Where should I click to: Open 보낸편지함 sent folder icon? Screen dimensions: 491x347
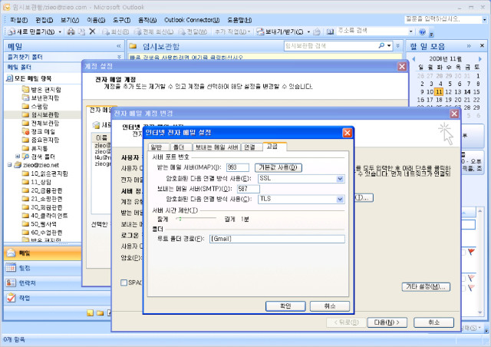(x=25, y=97)
